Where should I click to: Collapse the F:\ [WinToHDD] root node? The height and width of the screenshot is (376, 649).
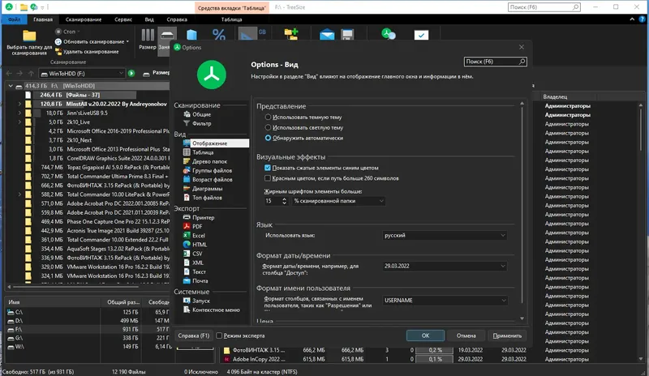click(11, 86)
